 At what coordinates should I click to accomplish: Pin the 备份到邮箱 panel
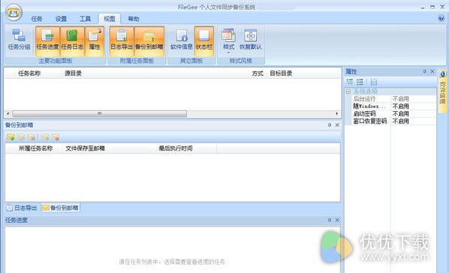coord(330,124)
